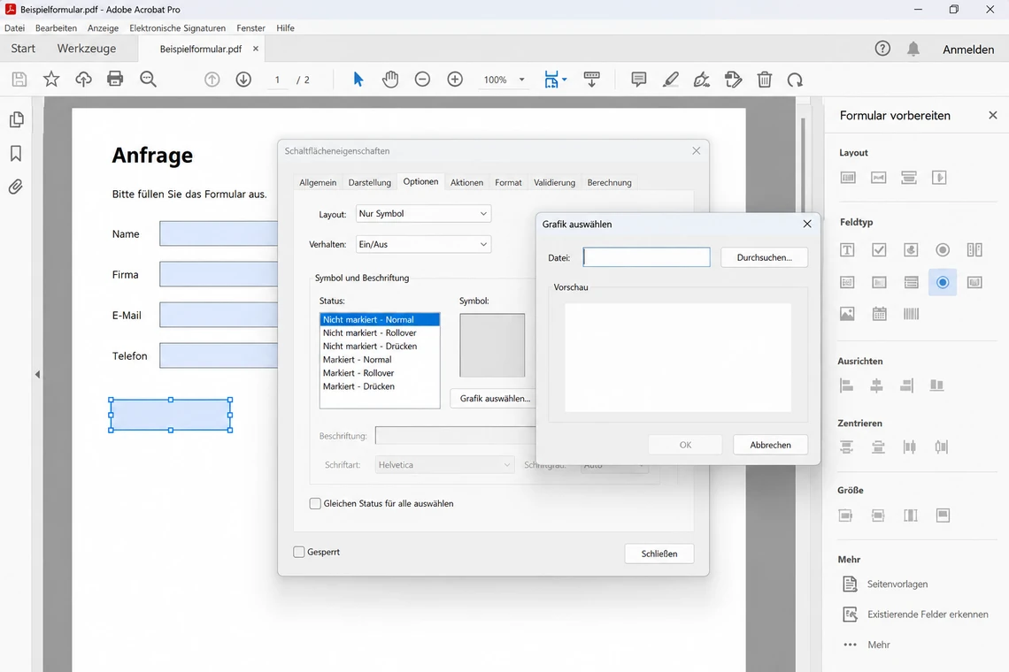Switch to the Validierung tab
This screenshot has height=672, width=1009.
[554, 183]
